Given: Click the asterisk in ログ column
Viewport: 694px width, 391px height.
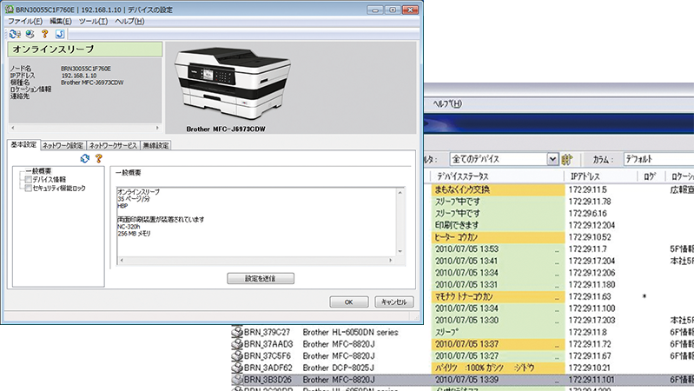Looking at the screenshot, I should click(x=644, y=296).
